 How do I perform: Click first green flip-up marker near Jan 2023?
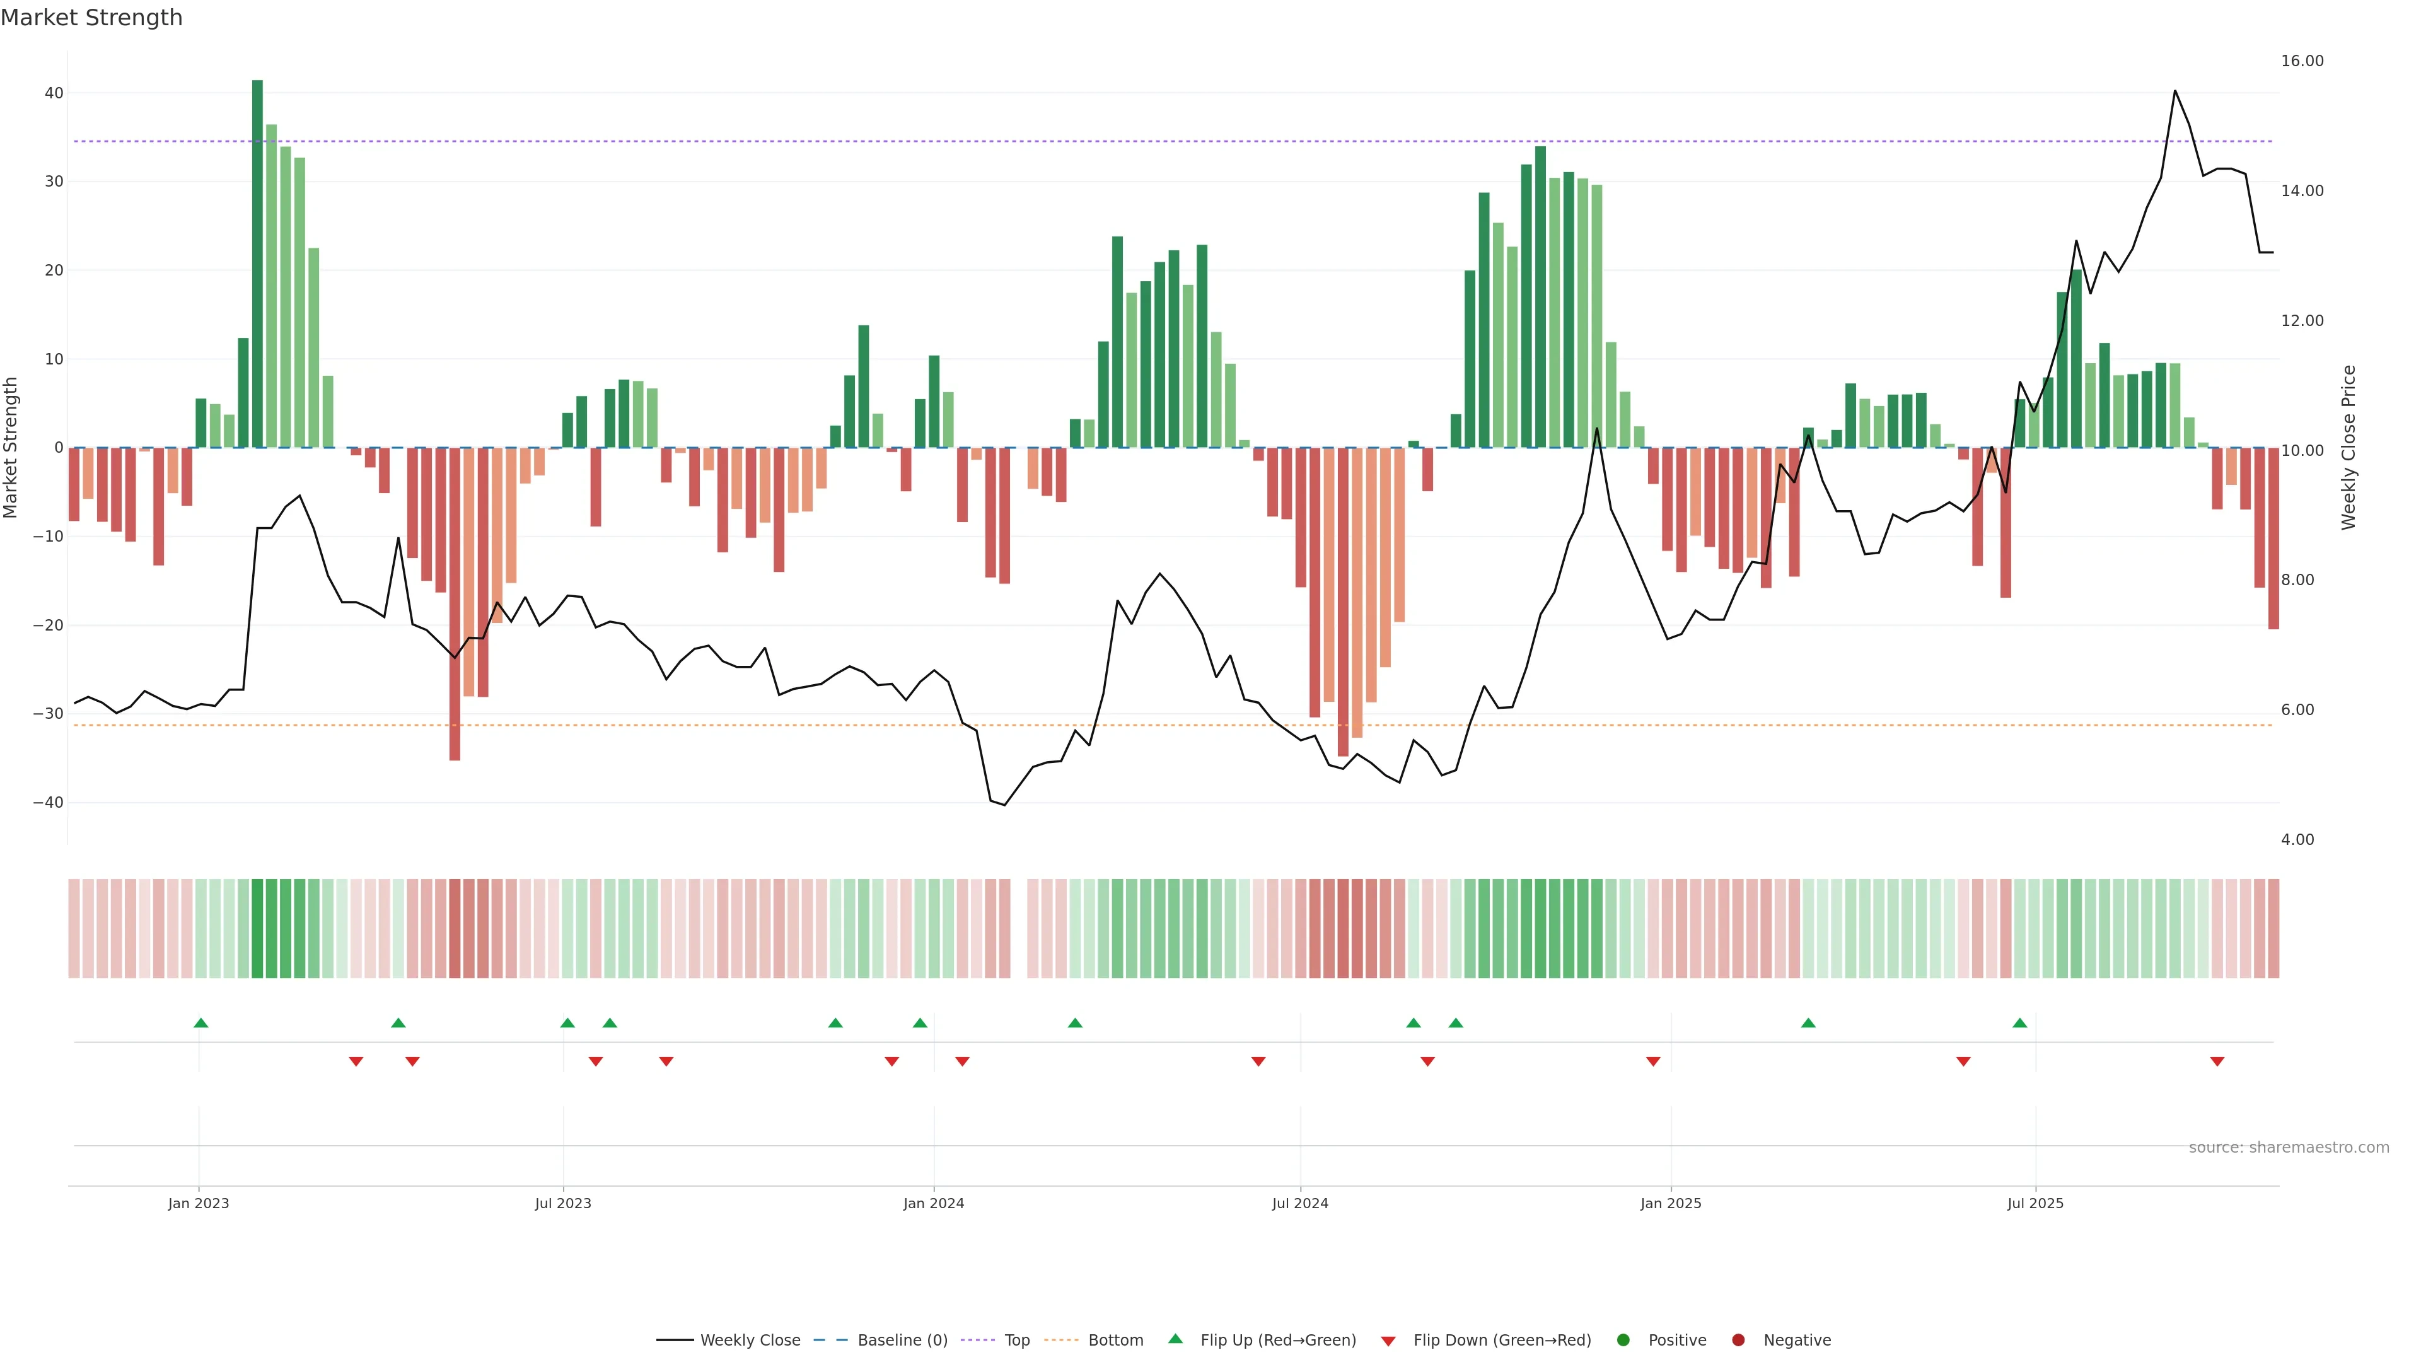[x=200, y=1023]
